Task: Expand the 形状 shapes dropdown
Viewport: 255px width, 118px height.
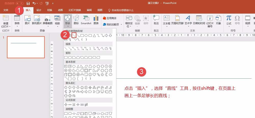Action: pyautogui.click(x=67, y=21)
